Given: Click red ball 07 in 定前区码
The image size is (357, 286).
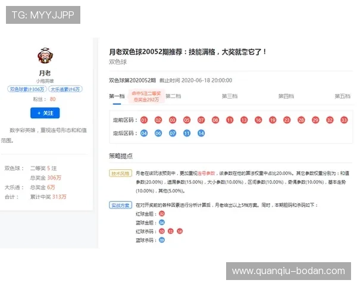Looking at the screenshot, I should coord(201,120).
